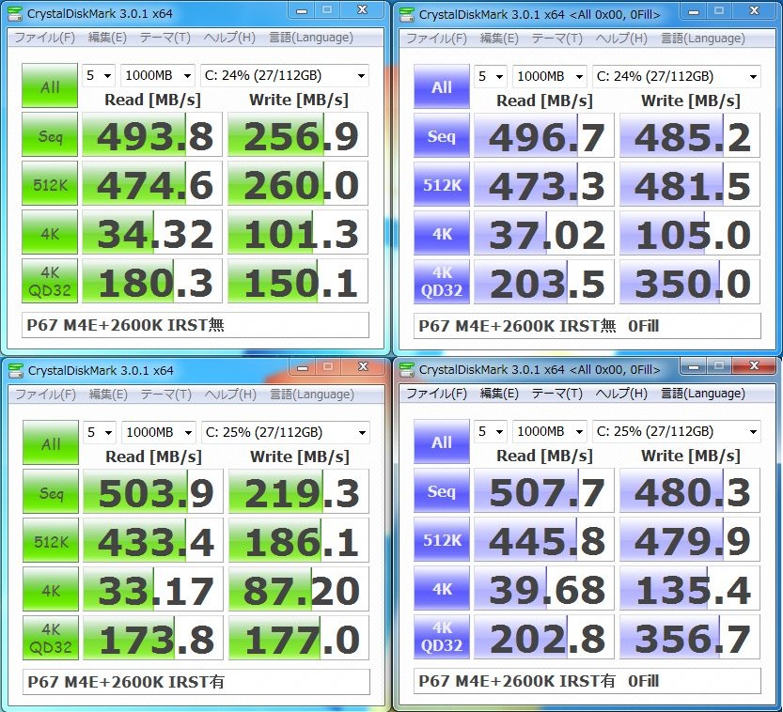The height and width of the screenshot is (712, 783).
Task: Start the 512K test in the top-left green window
Action: coord(50,183)
